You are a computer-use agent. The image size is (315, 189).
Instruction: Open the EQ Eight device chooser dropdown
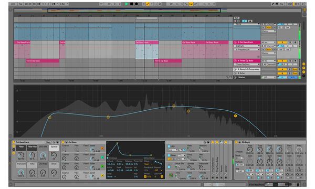[247, 46]
